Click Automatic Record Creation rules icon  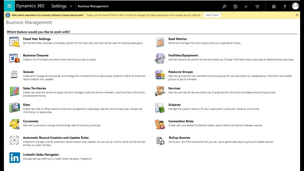click(14, 140)
